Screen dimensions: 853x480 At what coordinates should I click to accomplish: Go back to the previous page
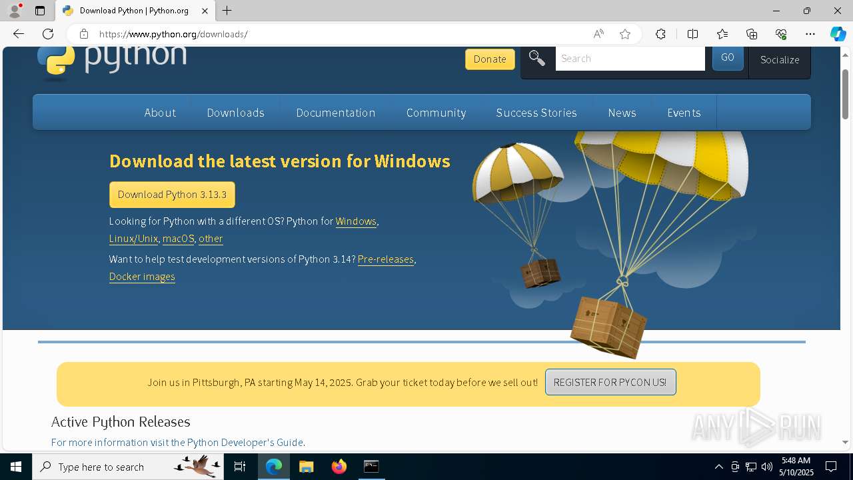[x=19, y=34]
